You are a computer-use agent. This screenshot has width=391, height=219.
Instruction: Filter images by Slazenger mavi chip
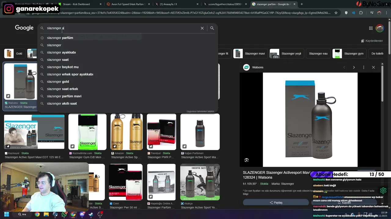[x=251, y=54]
